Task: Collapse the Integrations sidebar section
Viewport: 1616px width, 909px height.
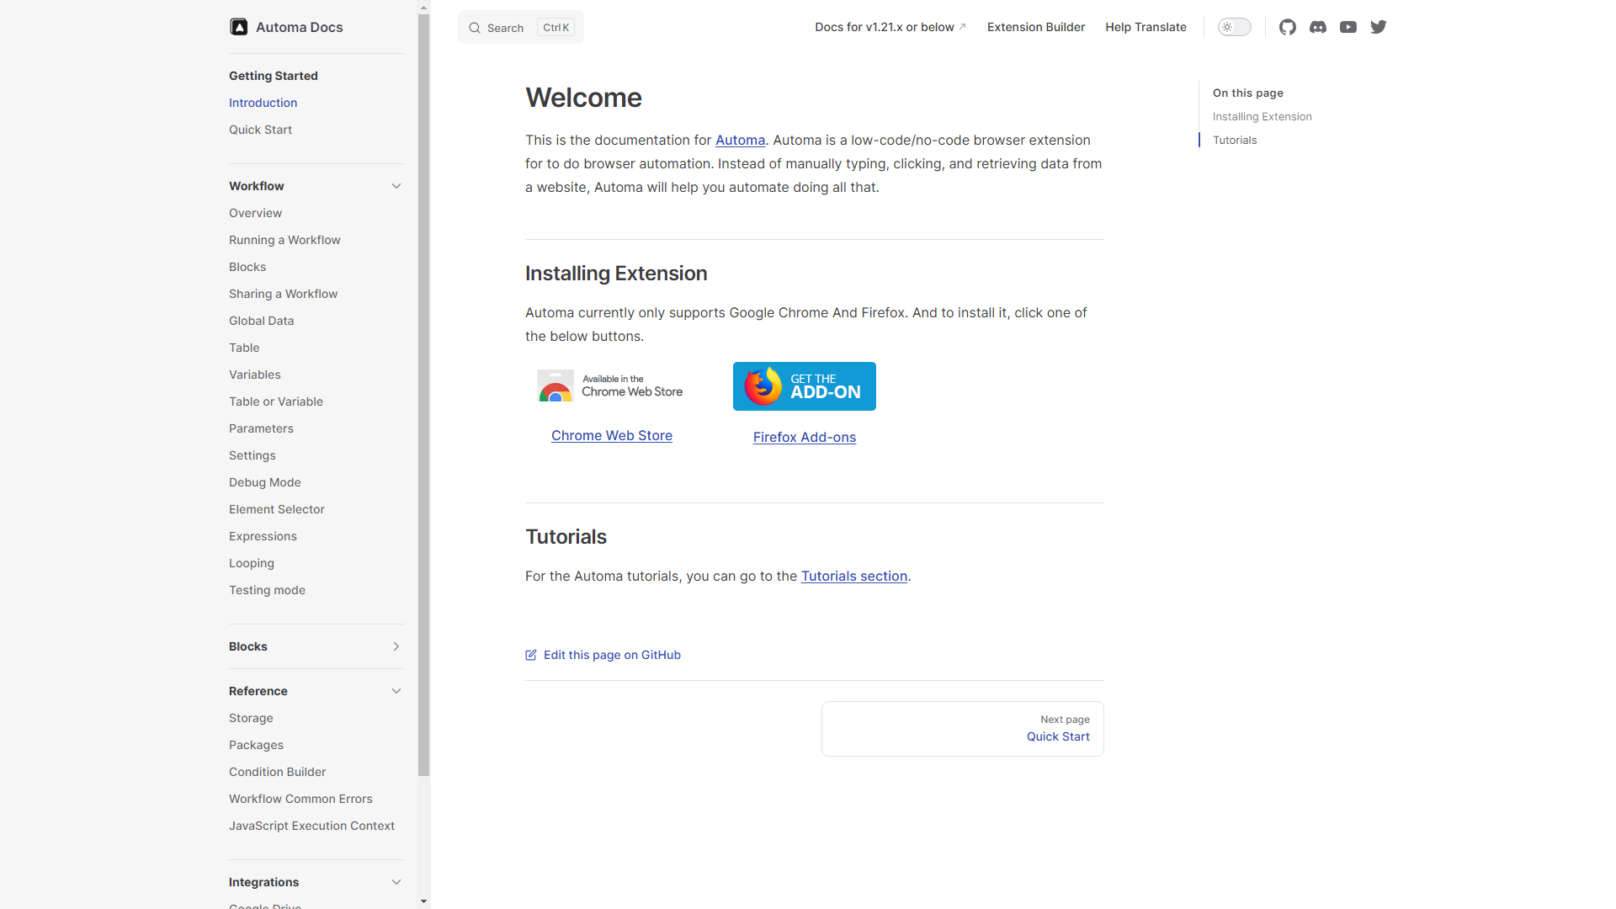Action: pyautogui.click(x=396, y=882)
